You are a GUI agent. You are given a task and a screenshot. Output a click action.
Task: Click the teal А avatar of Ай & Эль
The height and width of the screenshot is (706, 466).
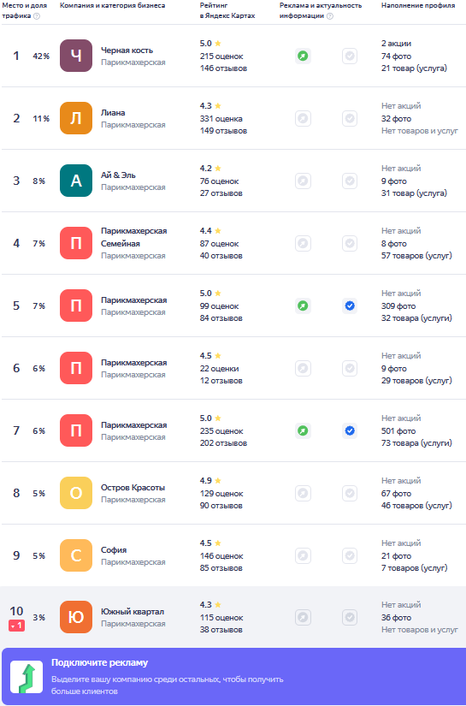click(x=76, y=181)
